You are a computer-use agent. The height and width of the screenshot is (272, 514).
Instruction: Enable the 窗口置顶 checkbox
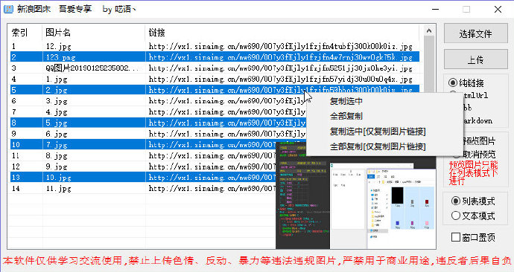point(473,237)
